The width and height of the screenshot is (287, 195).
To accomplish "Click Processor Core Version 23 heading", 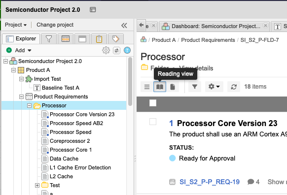I will [227, 124].
